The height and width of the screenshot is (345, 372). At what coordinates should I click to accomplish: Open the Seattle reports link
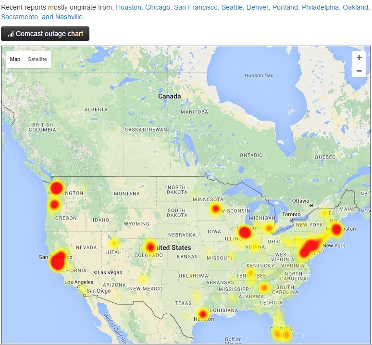coord(232,7)
